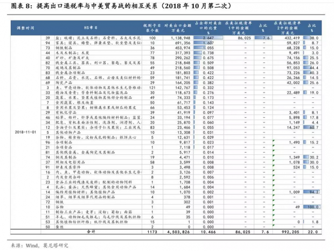
Task: Select the value "25,870" in chapter 34 row
Action: [x=184, y=123]
